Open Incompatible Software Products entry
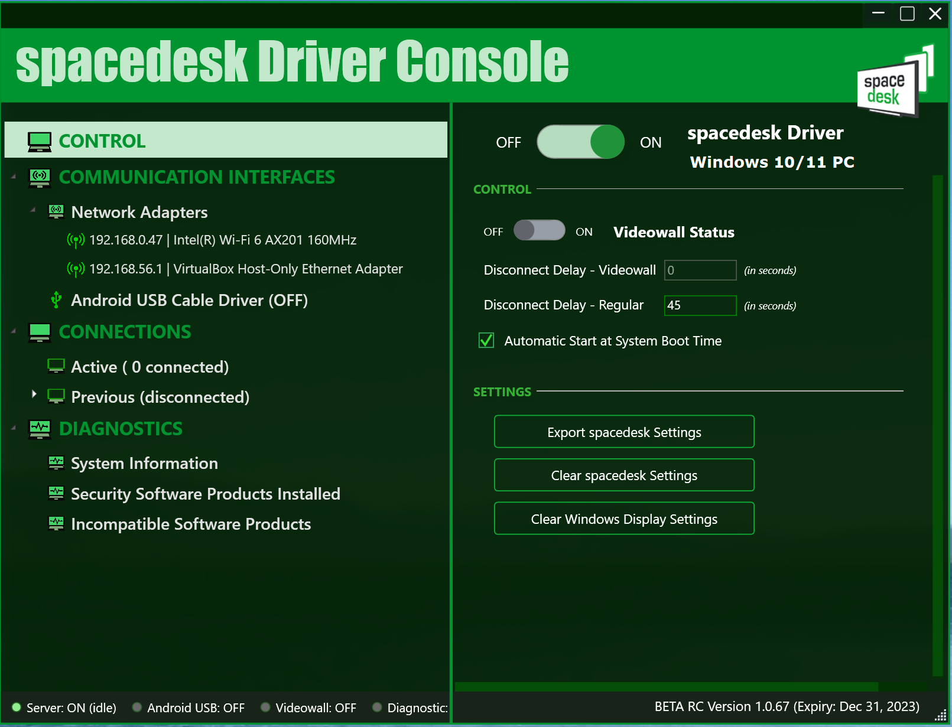This screenshot has width=952, height=727. [x=190, y=524]
